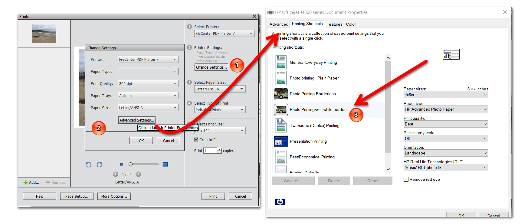Click the green Add photos plus icon
The width and height of the screenshot is (531, 224).
click(26, 182)
